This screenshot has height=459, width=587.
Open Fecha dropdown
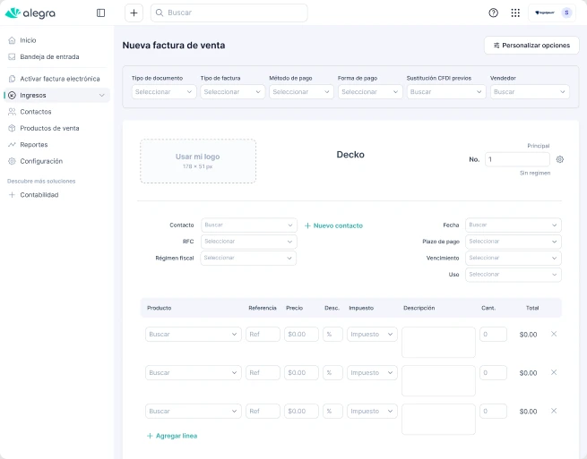pyautogui.click(x=514, y=225)
